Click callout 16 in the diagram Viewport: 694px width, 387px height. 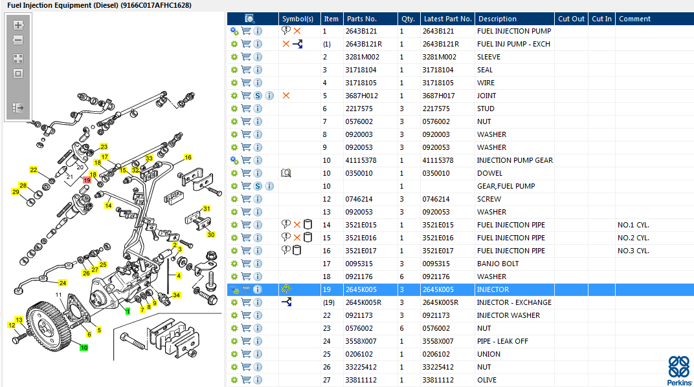tap(188, 157)
